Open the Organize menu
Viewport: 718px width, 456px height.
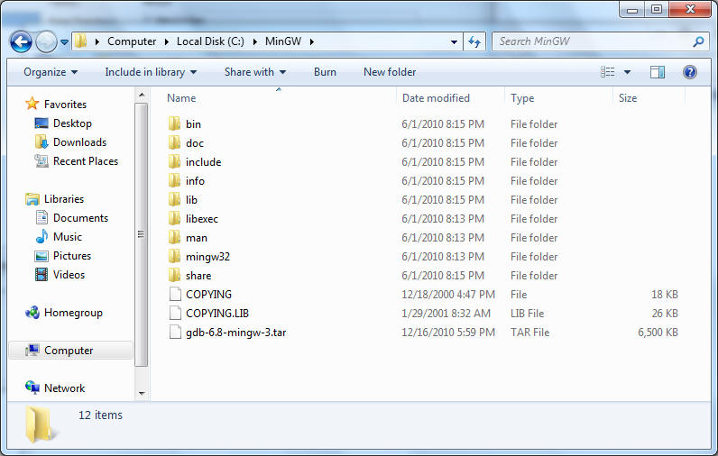[51, 72]
